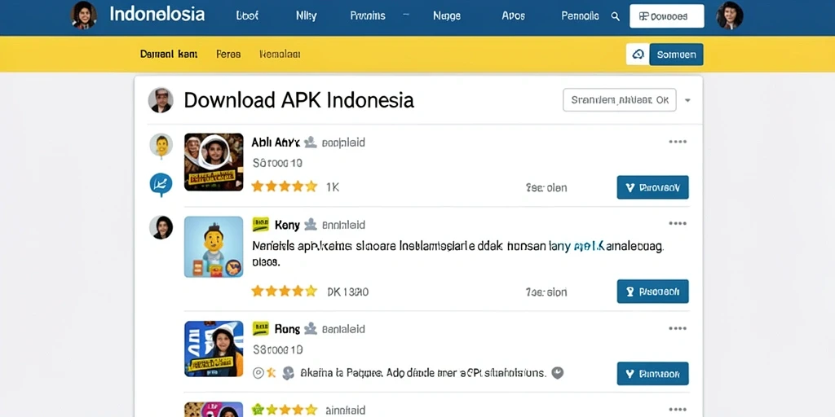Select the Dament kam tab
This screenshot has width=835, height=417.
169,54
